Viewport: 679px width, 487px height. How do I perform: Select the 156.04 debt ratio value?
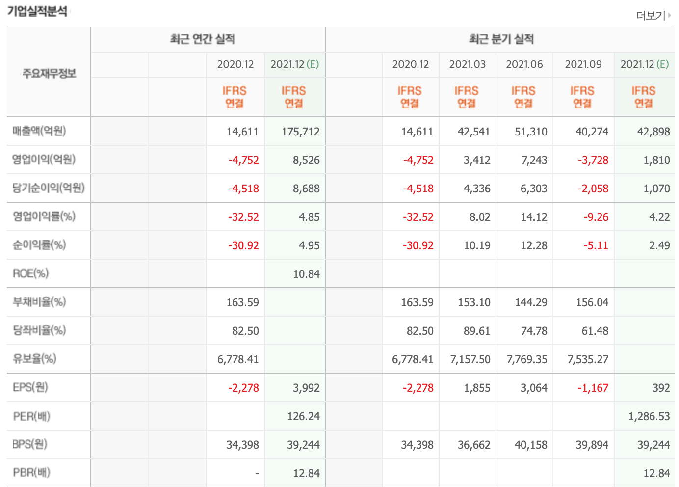[x=592, y=302]
